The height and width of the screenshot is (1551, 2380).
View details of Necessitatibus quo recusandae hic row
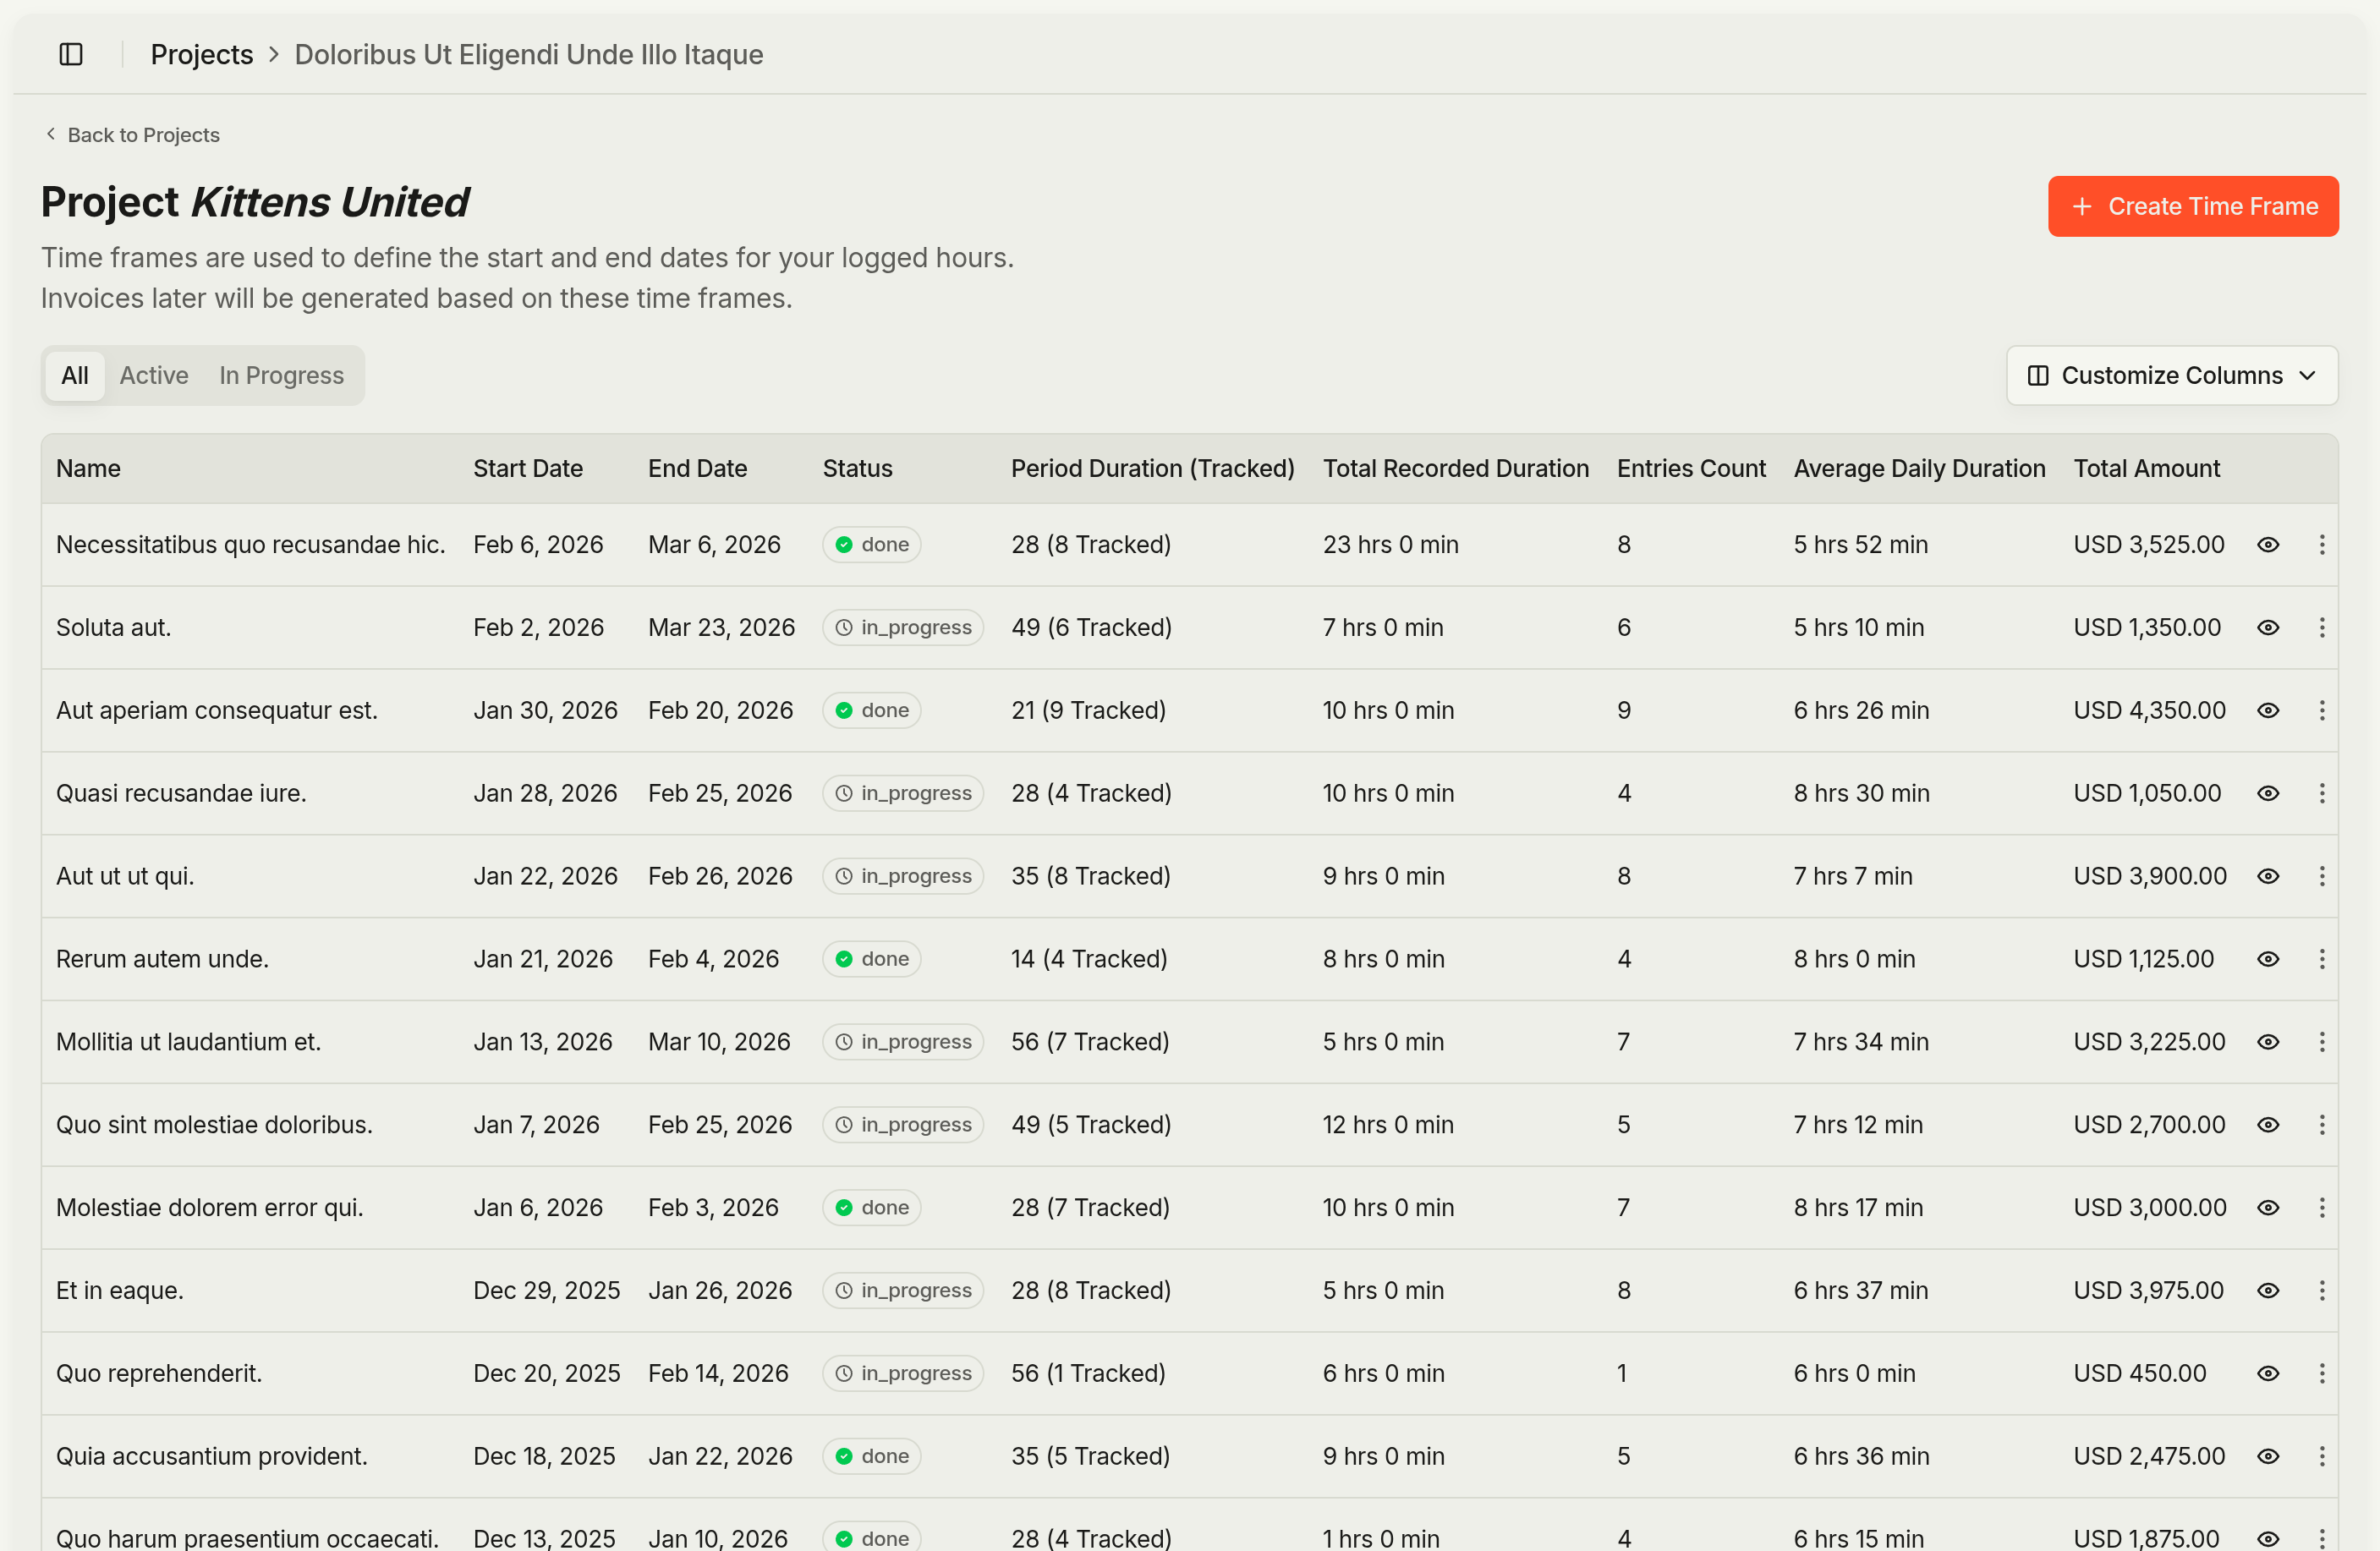coord(2268,544)
